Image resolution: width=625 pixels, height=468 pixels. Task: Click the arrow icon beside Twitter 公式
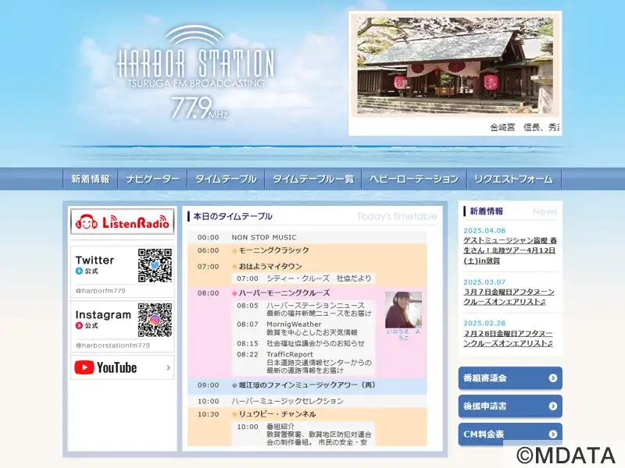(79, 271)
